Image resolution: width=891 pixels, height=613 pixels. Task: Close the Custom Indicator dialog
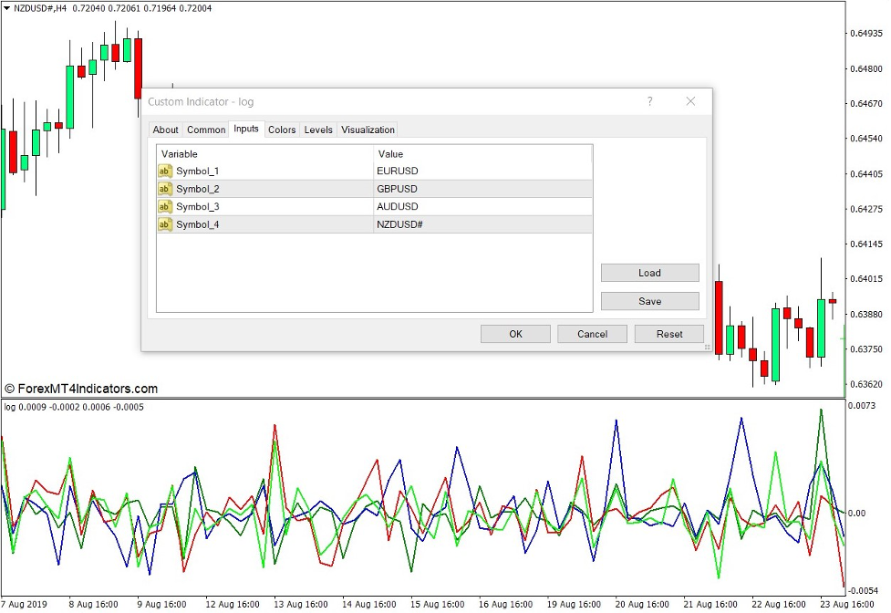pos(690,101)
